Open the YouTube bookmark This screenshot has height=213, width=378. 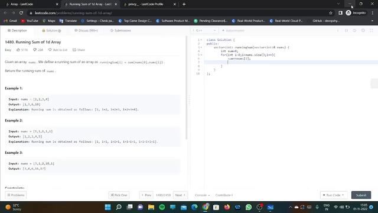pyautogui.click(x=30, y=21)
